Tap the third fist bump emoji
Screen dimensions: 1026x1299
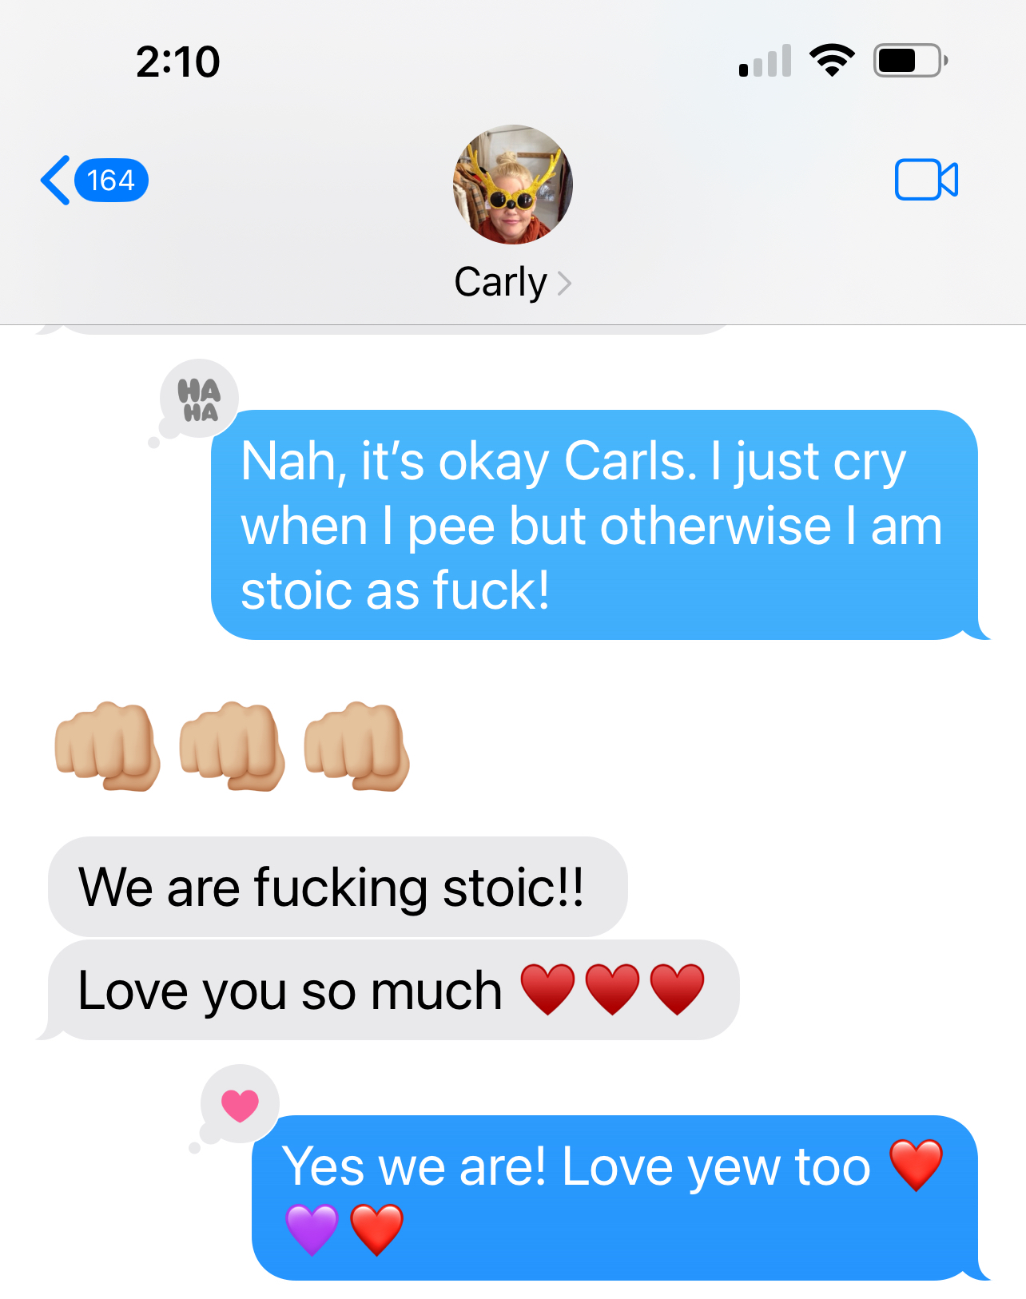click(356, 747)
